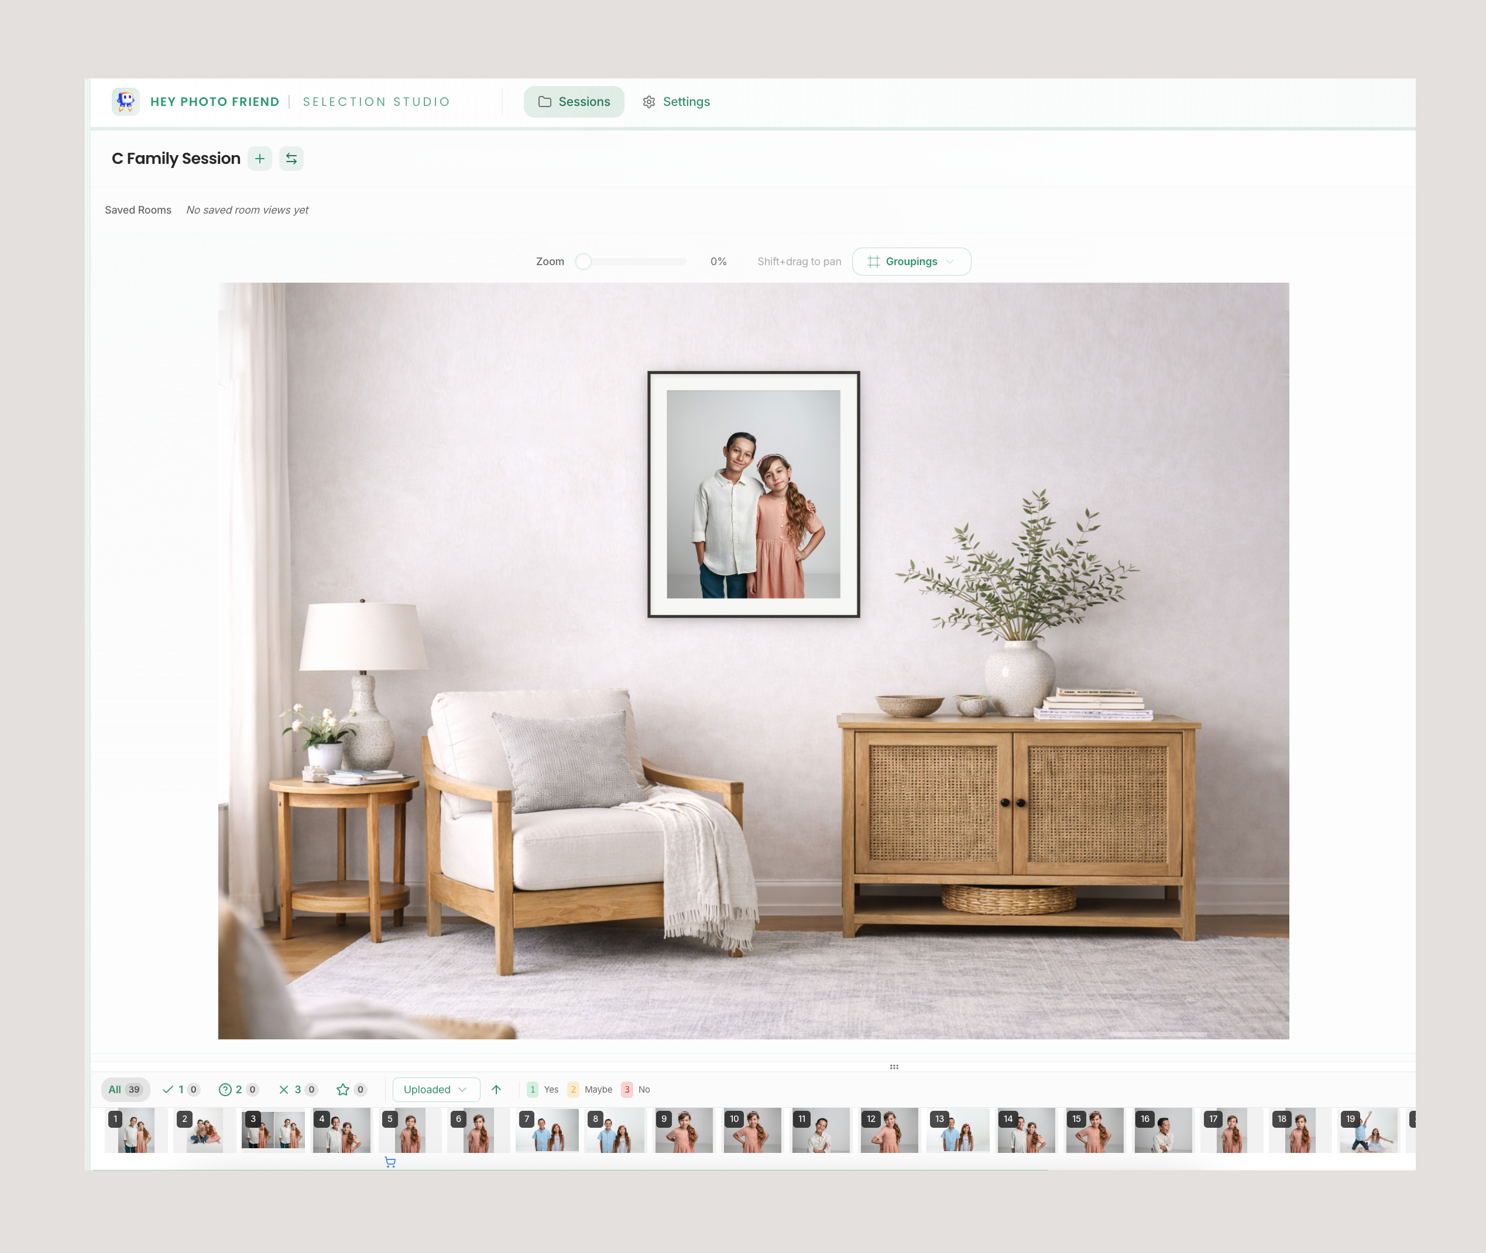1486x1253 pixels.
Task: Select thumbnail number 2 in filmstrip
Action: (x=205, y=1131)
